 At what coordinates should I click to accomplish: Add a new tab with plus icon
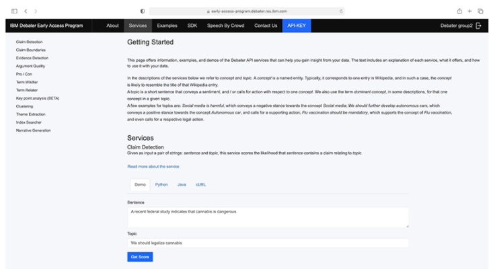pyautogui.click(x=469, y=11)
